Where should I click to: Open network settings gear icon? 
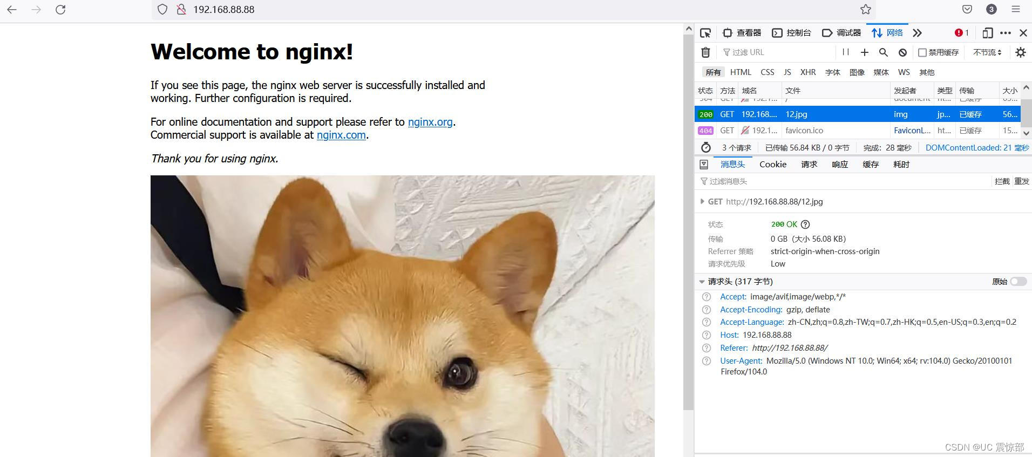pos(1021,52)
